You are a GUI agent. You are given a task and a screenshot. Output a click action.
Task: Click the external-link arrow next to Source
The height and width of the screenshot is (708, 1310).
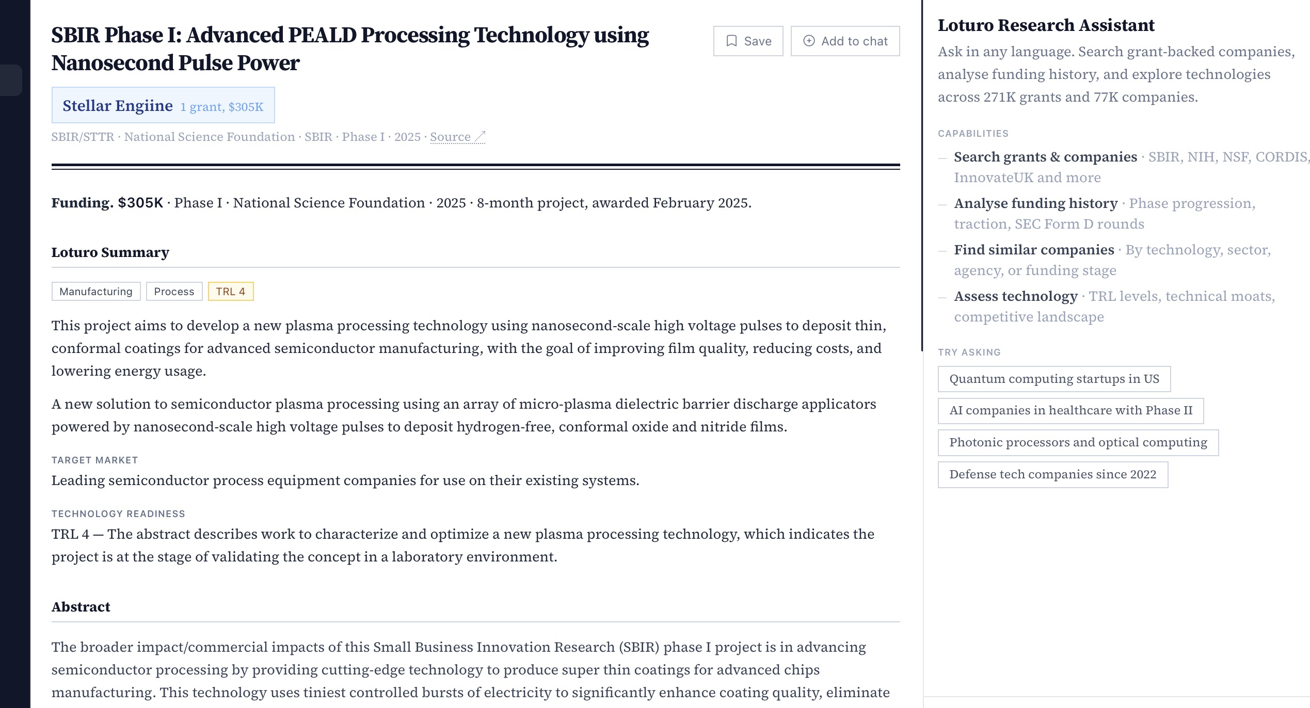pos(480,137)
